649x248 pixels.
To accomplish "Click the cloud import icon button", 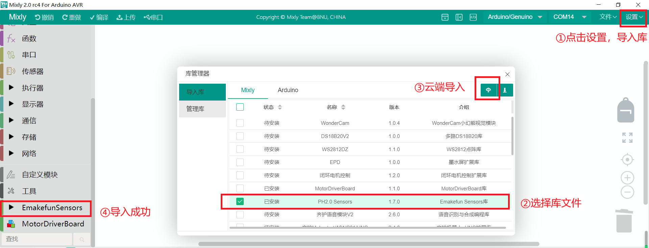I will tap(488, 90).
